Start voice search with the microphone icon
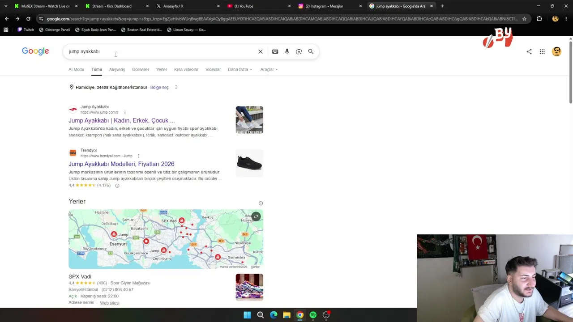Screen dimensions: 573x322 point(287,51)
